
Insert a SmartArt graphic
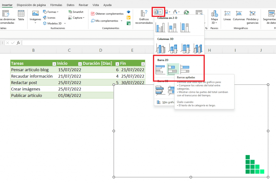click(x=76, y=12)
